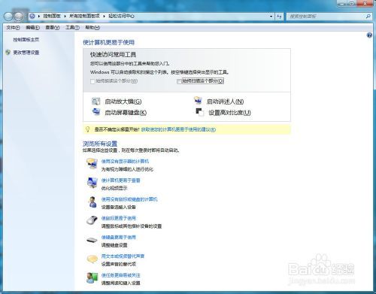Viewport: 376px width, 294px height.
Task: Open the 使鼠标更易于使用 link
Action: (x=119, y=218)
